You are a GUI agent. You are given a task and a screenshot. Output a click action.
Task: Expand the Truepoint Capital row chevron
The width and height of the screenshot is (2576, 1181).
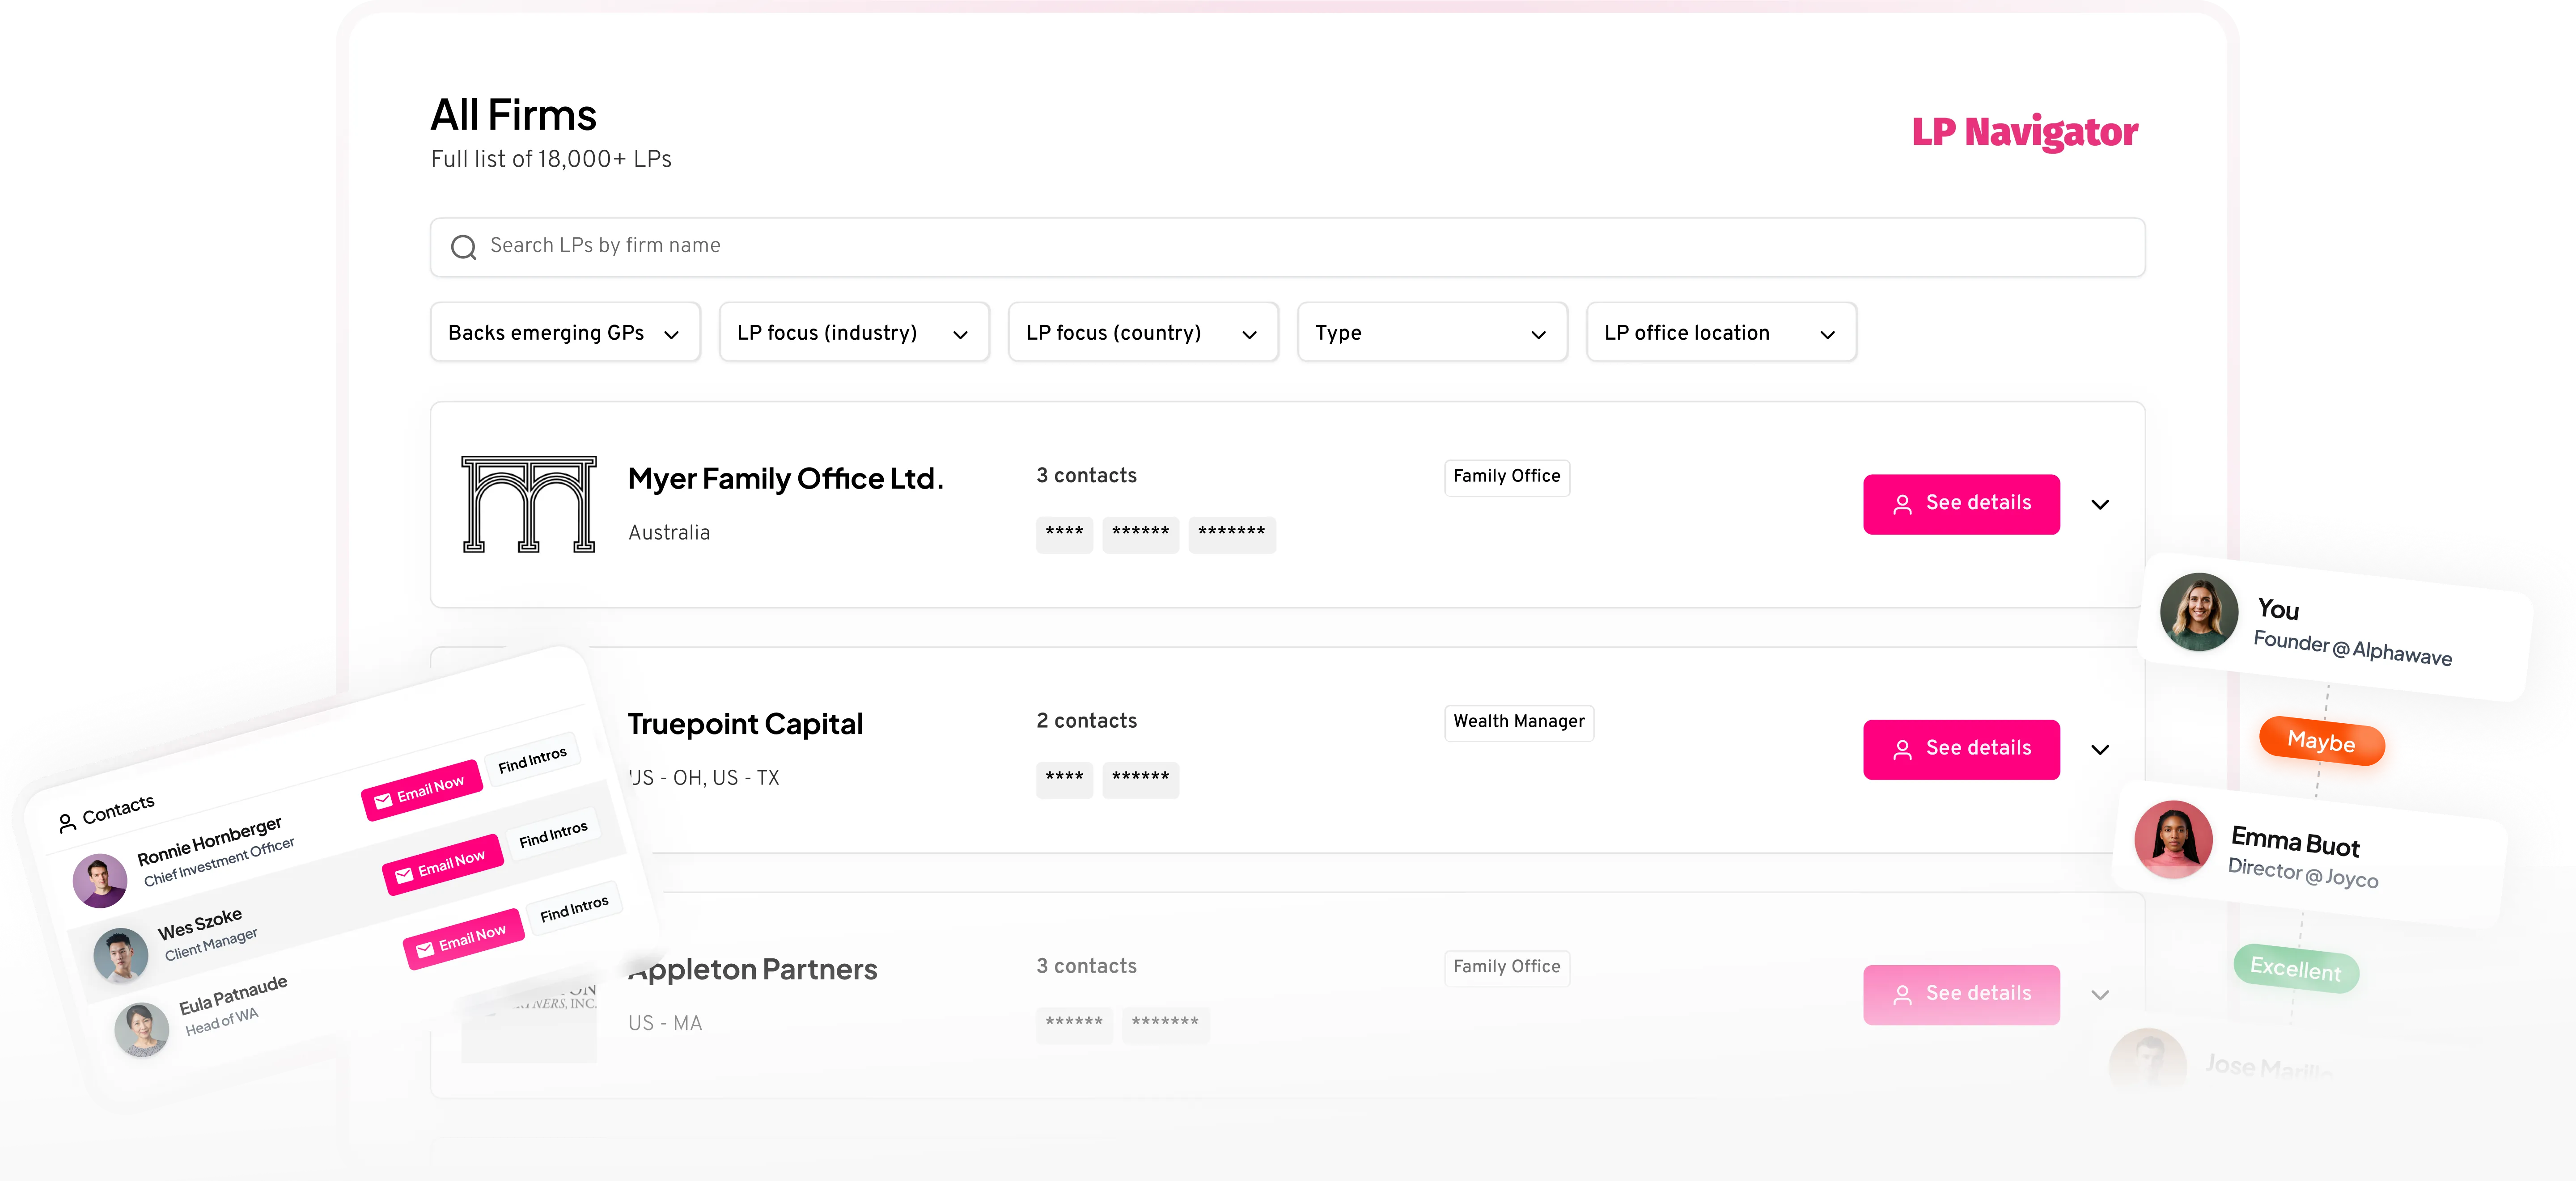[2100, 749]
